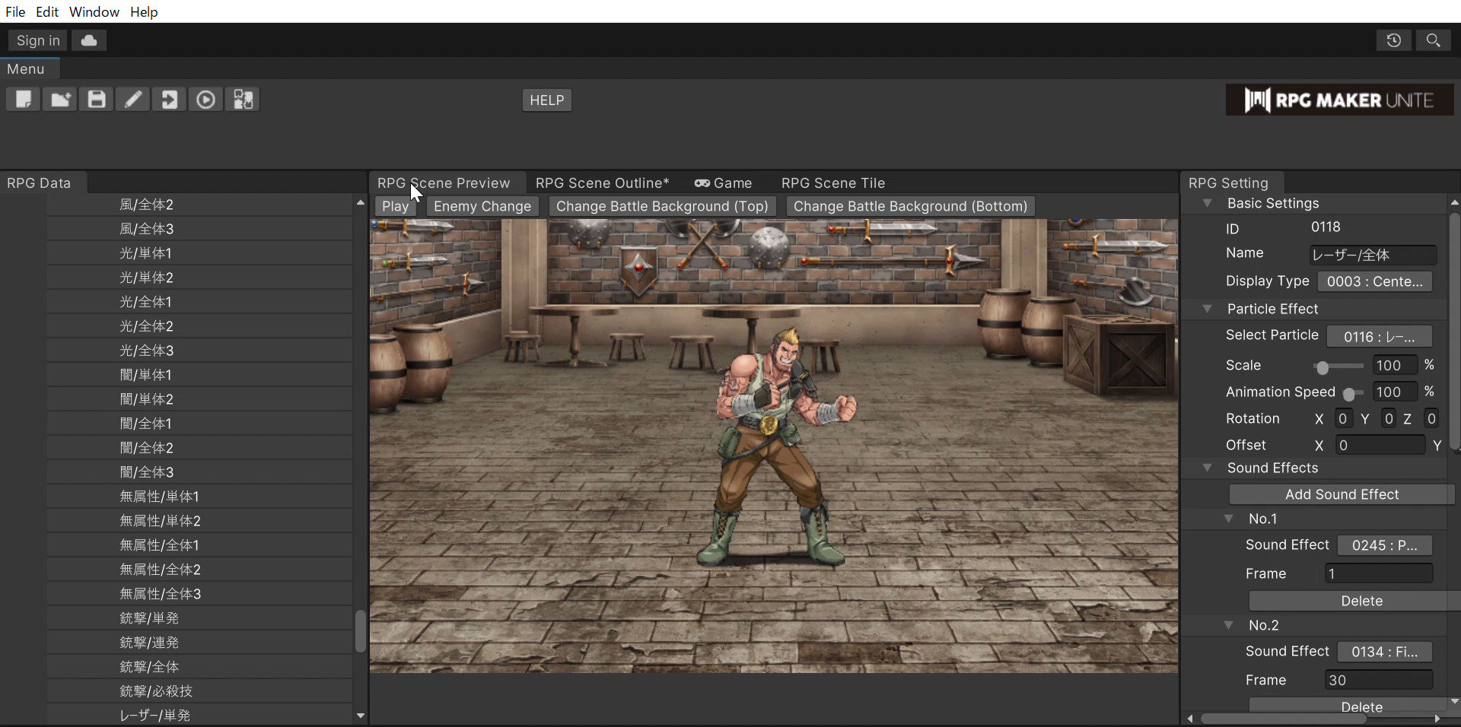Switch to the RPG Scene Tile tab
The width and height of the screenshot is (1461, 727).
point(833,183)
